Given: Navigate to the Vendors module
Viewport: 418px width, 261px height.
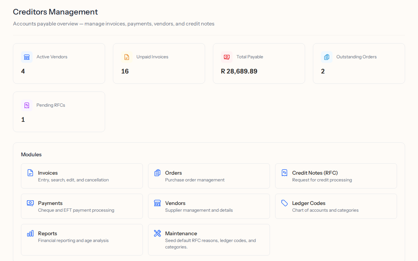Looking at the screenshot, I should tap(209, 206).
